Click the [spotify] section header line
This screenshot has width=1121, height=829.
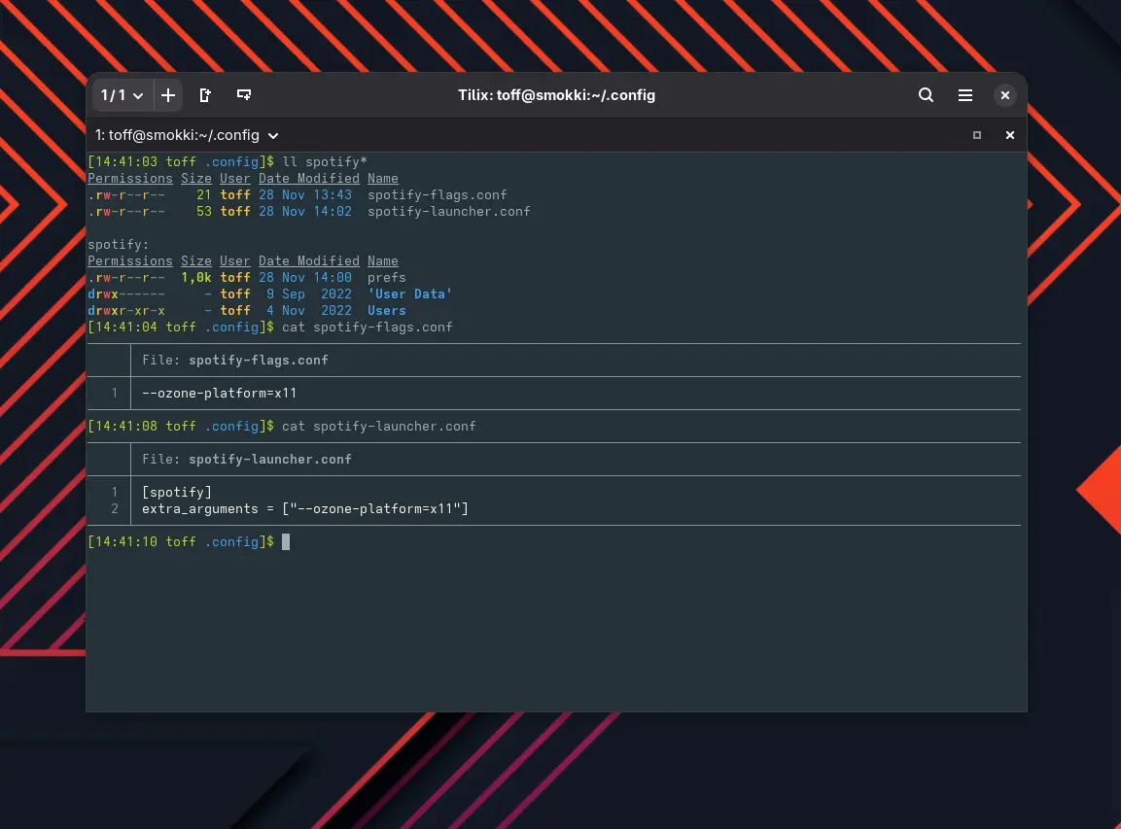[176, 492]
